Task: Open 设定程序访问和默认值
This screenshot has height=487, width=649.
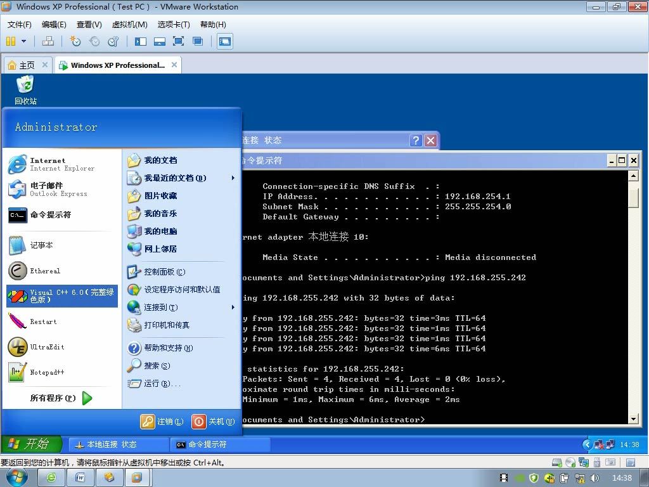Action: pyautogui.click(x=182, y=289)
